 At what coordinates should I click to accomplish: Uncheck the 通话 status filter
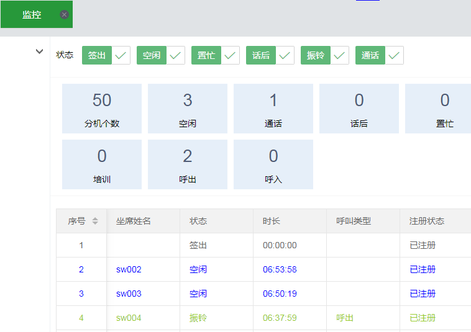[394, 55]
